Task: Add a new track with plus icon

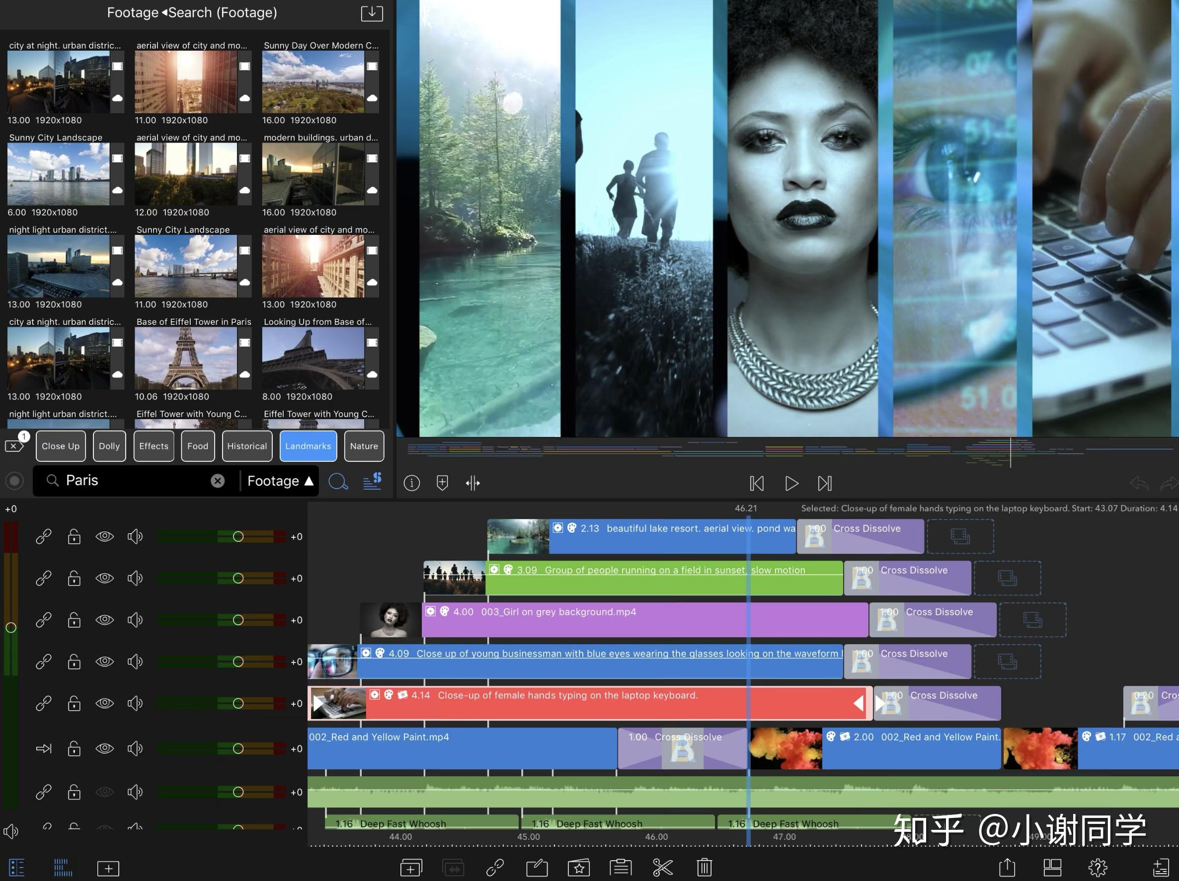Action: pos(108,868)
